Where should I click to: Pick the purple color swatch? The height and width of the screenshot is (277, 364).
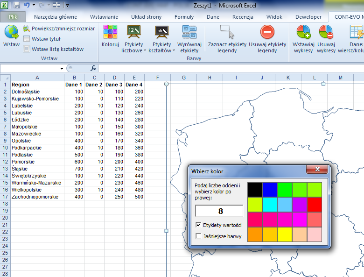(300, 205)
